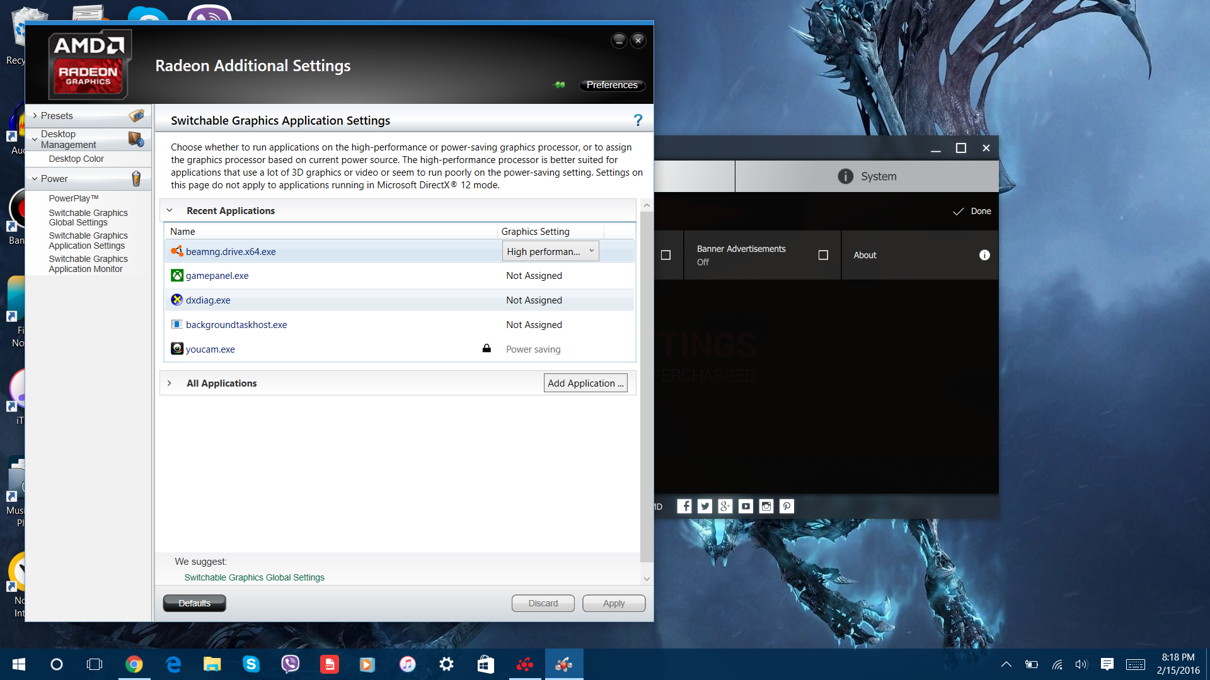Click the Preferences button
This screenshot has width=1210, height=680.
612,85
